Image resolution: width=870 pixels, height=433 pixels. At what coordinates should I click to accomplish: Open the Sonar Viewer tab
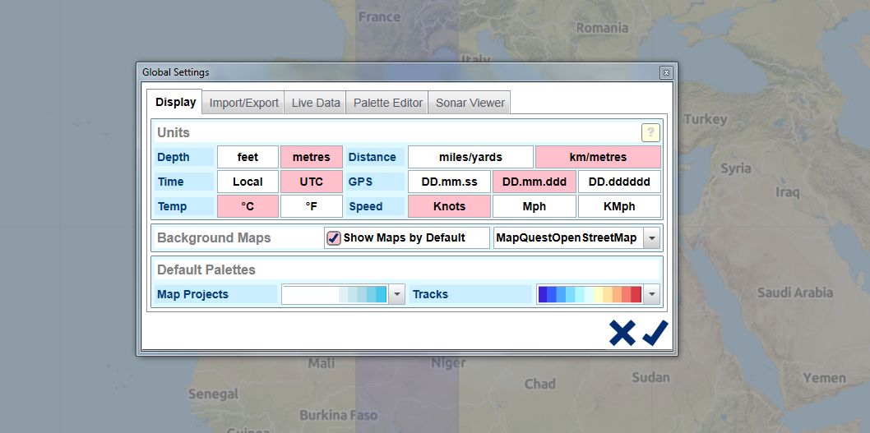[470, 103]
